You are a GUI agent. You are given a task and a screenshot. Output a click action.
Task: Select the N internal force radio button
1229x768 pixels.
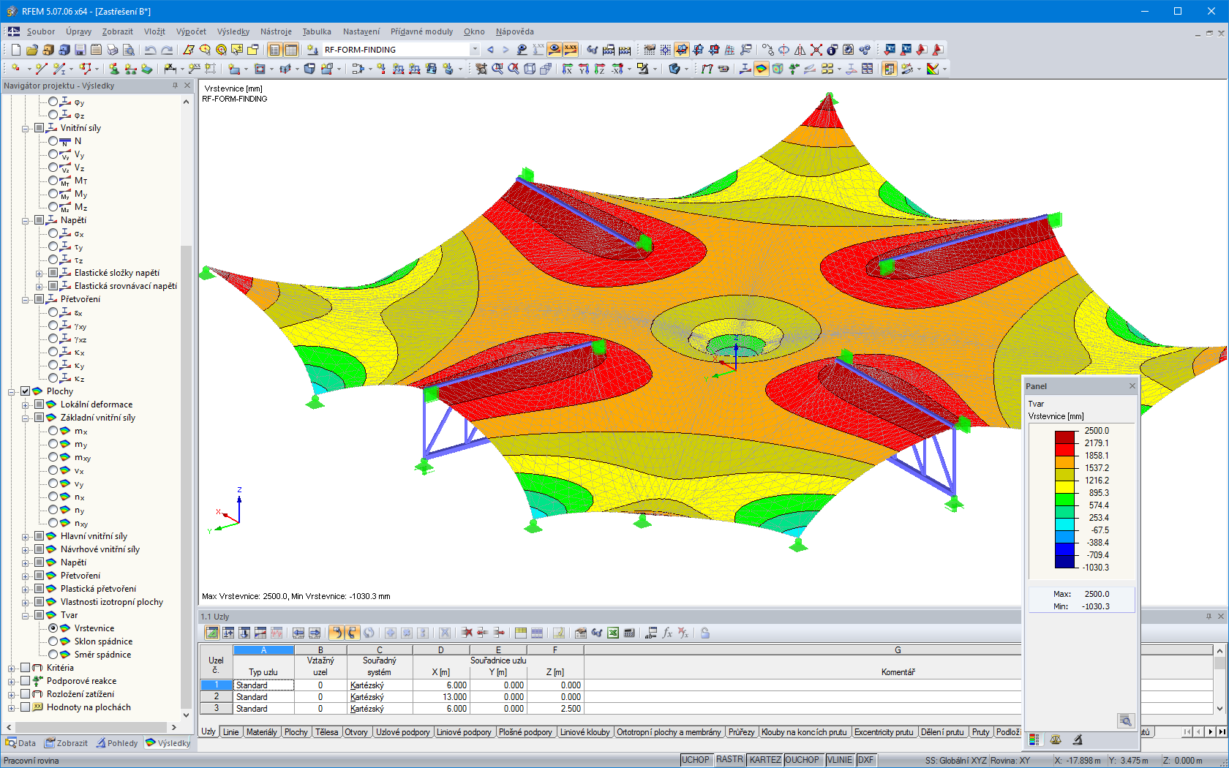[x=53, y=141]
